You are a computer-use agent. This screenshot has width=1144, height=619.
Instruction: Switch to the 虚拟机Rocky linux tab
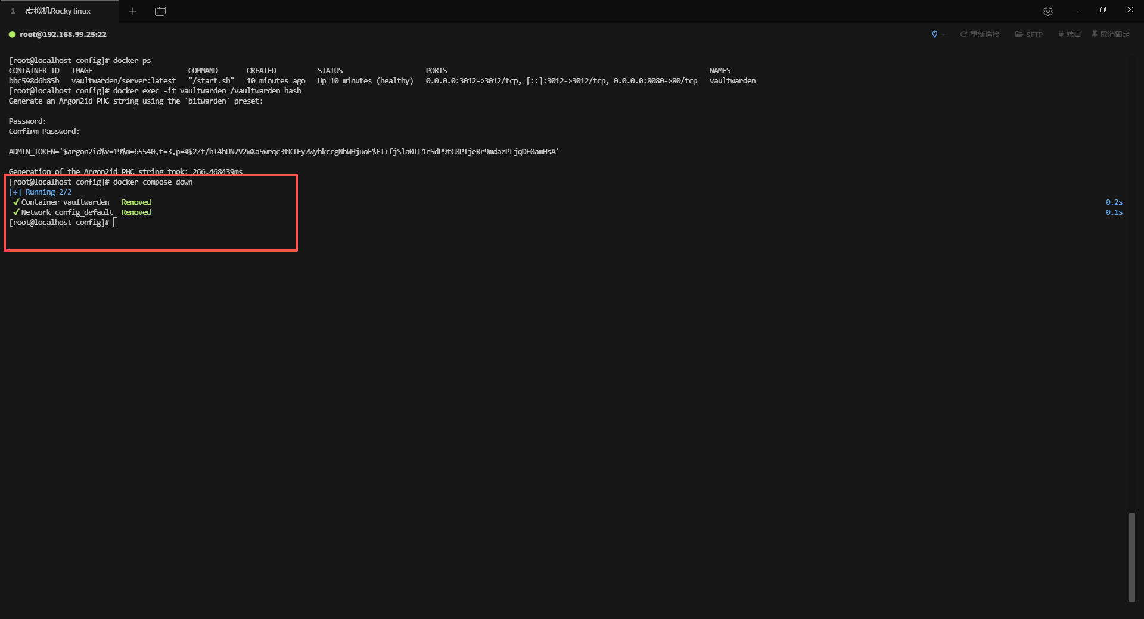click(x=58, y=11)
